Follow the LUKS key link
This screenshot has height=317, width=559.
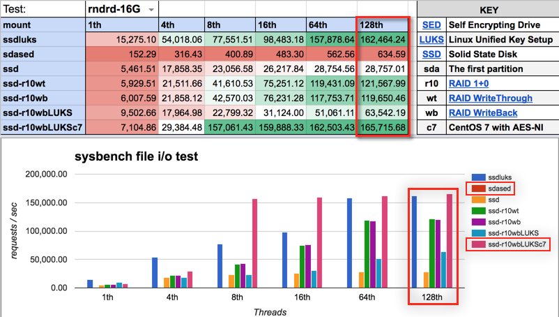(430, 40)
